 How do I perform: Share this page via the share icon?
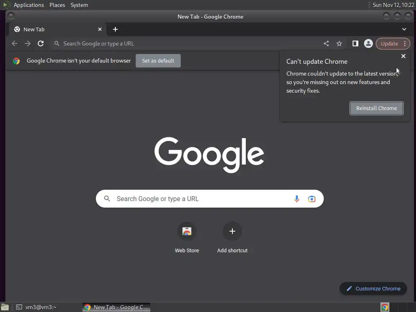tap(326, 43)
